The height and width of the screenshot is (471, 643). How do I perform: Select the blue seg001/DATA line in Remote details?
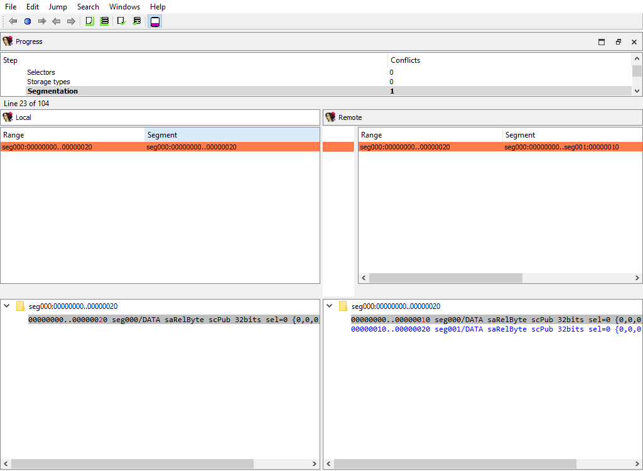pyautogui.click(x=496, y=329)
